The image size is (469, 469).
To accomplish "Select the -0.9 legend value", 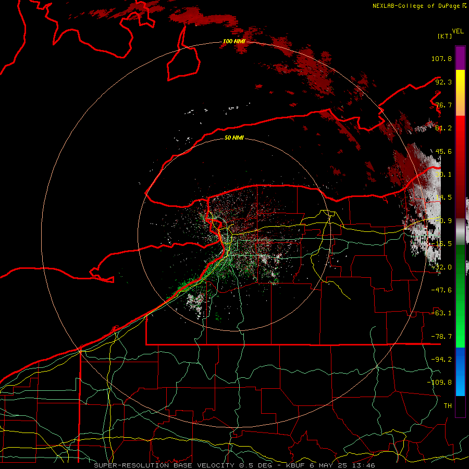I will pyautogui.click(x=443, y=221).
